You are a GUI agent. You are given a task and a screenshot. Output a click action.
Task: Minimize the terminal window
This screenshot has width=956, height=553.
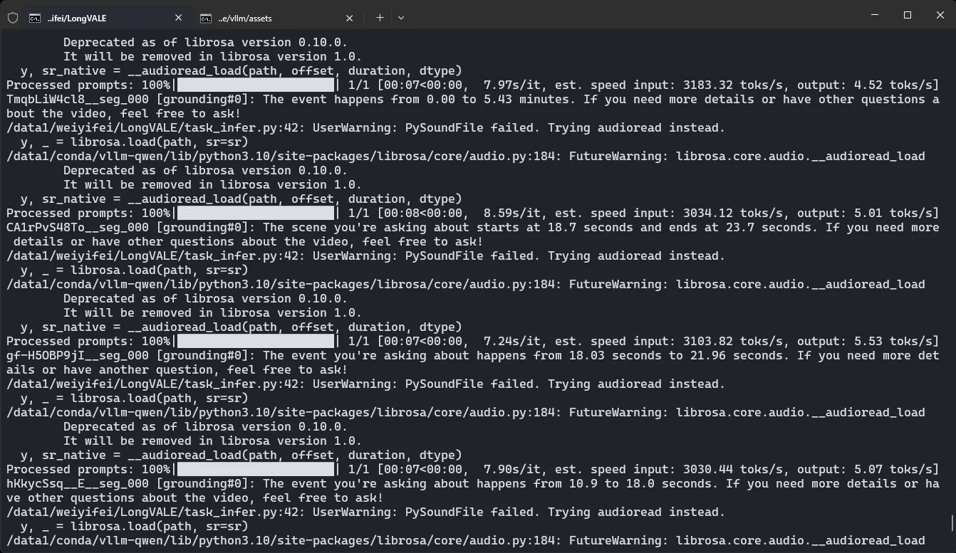coord(874,15)
